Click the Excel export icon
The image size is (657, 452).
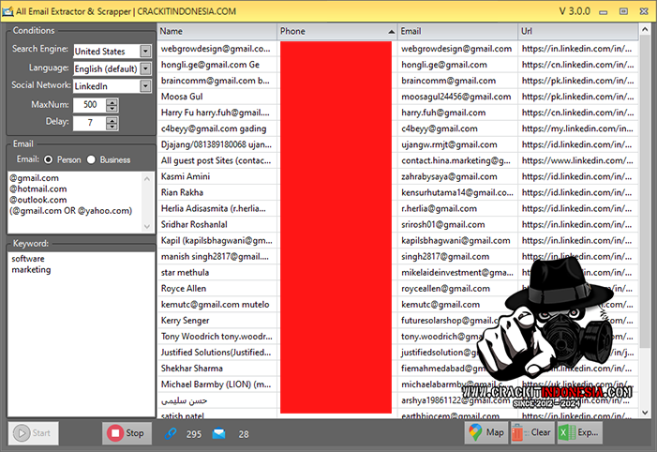(565, 433)
